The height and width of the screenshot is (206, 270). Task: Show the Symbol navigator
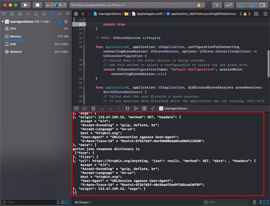pyautogui.click(x=20, y=14)
